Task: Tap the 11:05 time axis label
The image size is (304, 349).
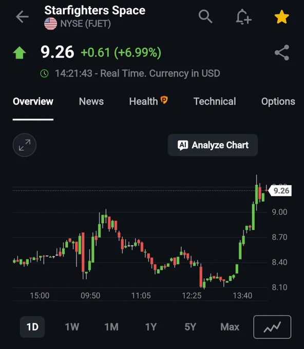Action: 141,296
